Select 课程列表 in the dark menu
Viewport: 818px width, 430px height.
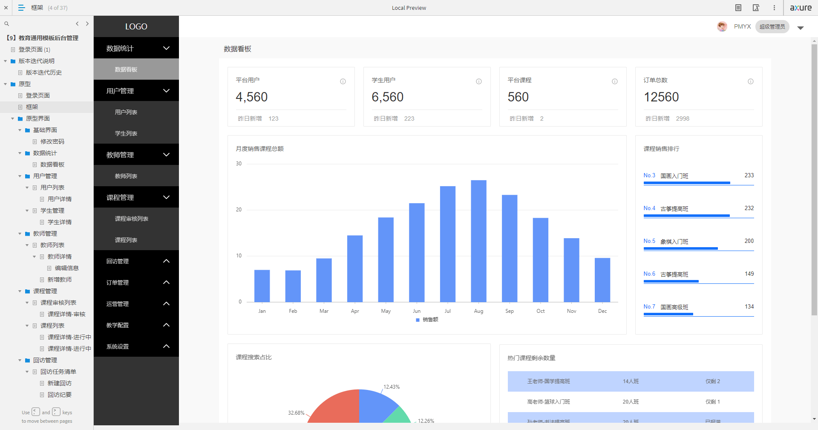coord(136,240)
